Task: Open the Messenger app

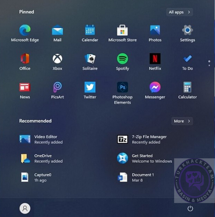Action: (155, 90)
